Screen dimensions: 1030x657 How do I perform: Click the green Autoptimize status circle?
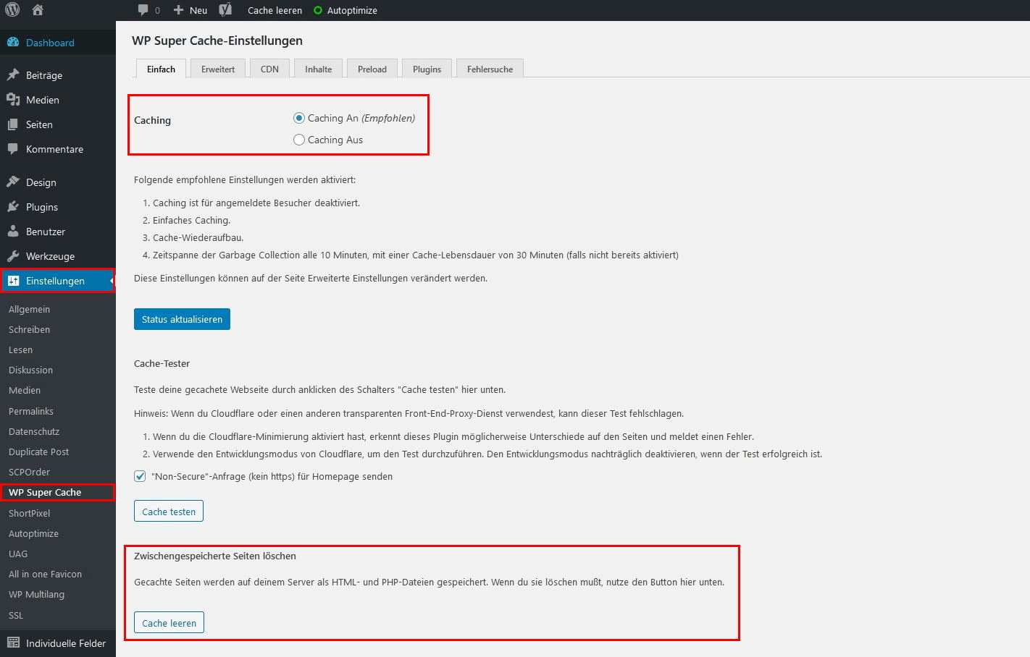click(x=318, y=10)
